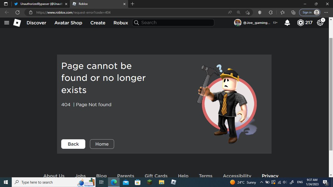Launch Minecraft from the taskbar

tap(150, 182)
